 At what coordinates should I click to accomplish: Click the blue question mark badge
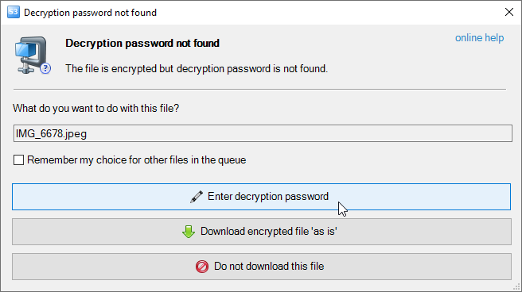point(45,68)
